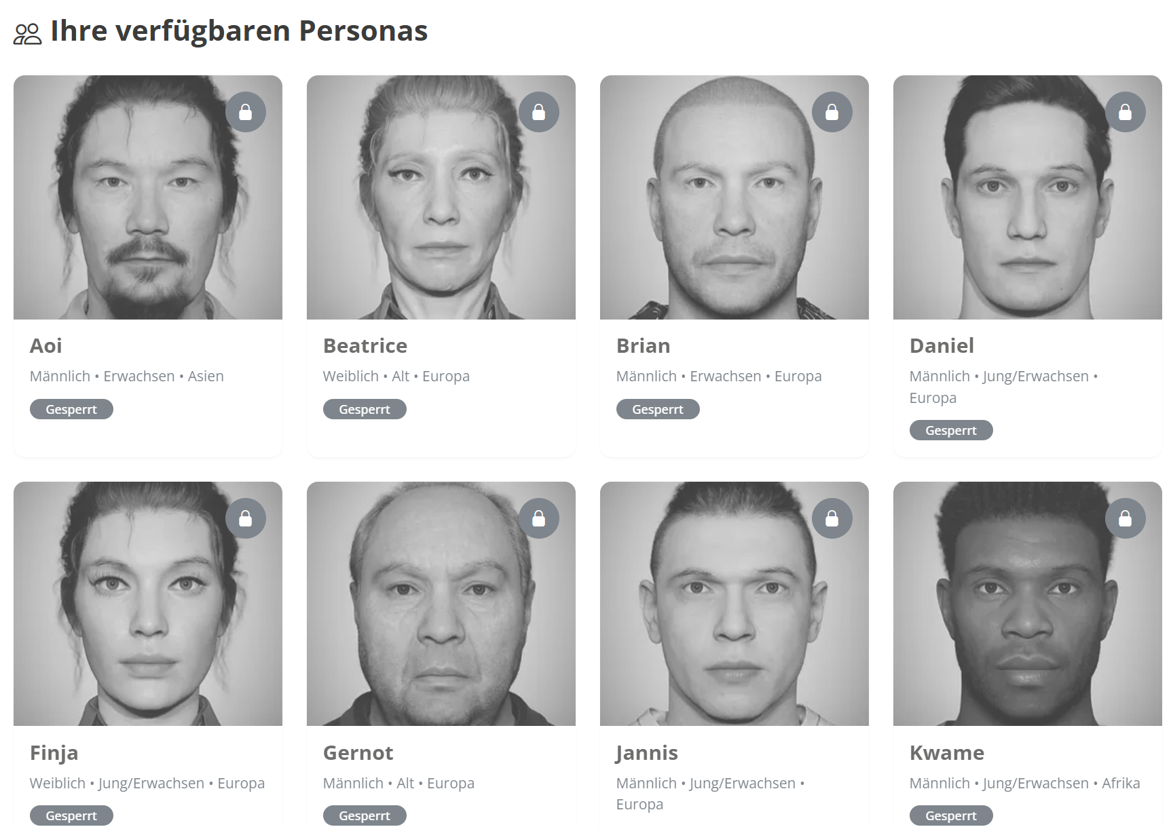Click the lock icon on Kwame's portrait
This screenshot has height=827, width=1171.
(1126, 518)
